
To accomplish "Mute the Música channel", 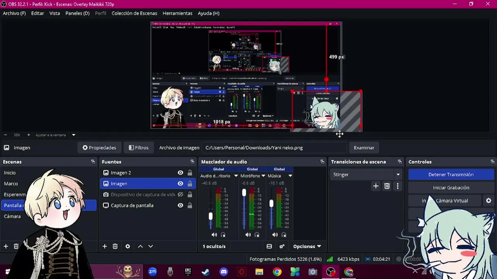I will [275, 235].
